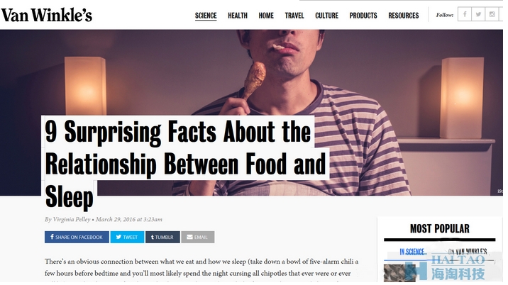Image resolution: width=508 pixels, height=285 pixels.
Task: Click the article headline about food and sleep
Action: 185,164
